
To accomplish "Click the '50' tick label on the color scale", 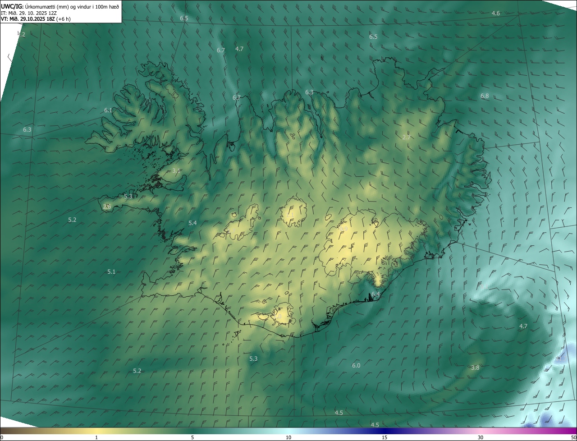I will click(x=573, y=437).
